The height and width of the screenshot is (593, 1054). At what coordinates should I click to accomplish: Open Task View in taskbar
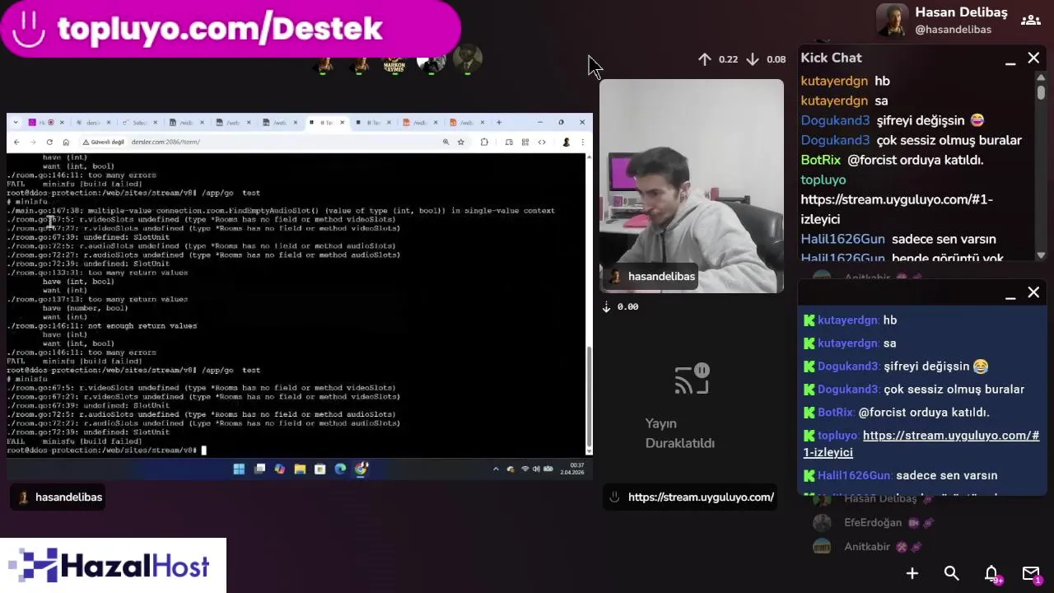259,469
